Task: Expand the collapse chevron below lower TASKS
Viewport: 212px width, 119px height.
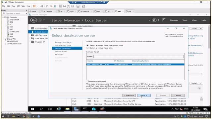Action: tap(199, 88)
